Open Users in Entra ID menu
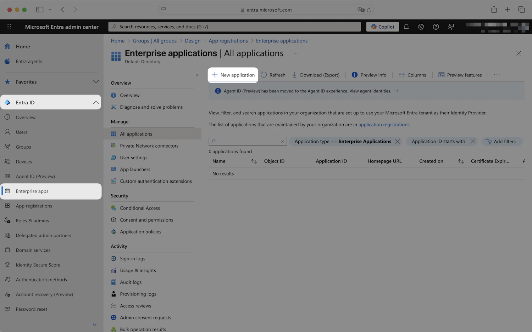Viewport: 532px width, 332px height. [21, 132]
